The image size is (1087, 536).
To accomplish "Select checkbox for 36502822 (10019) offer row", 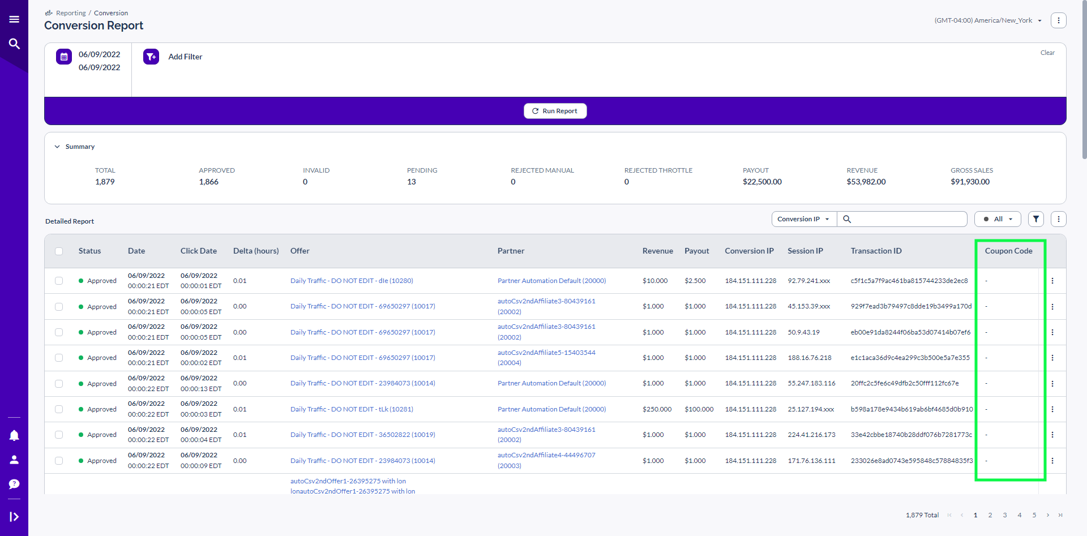I will pyautogui.click(x=59, y=435).
